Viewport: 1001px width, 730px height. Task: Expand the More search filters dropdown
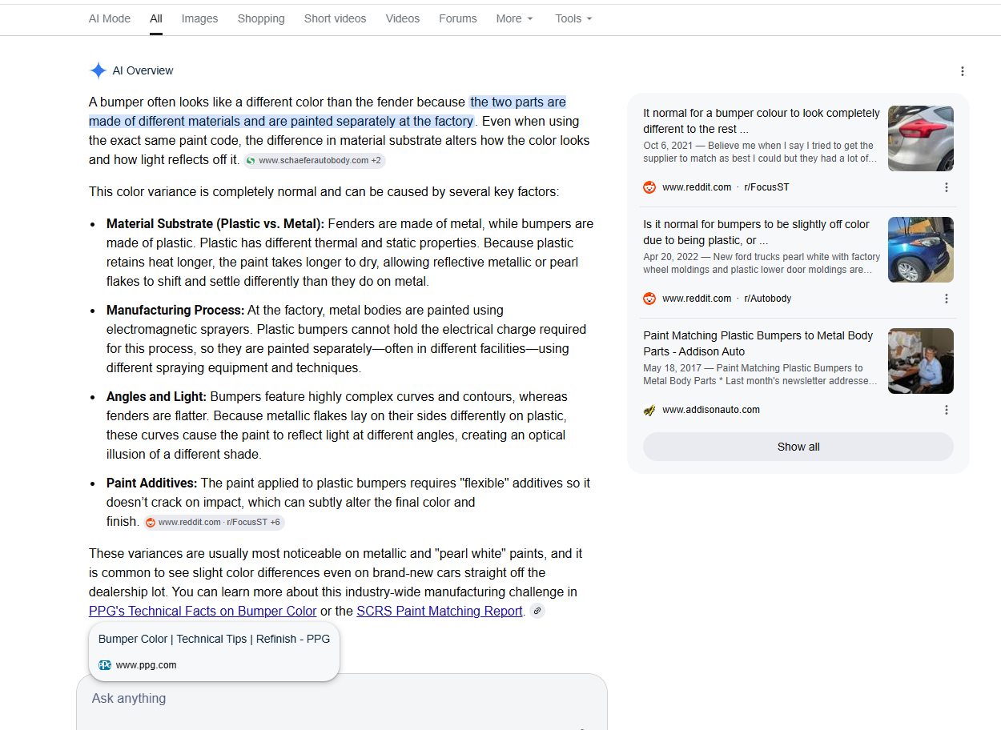pos(514,18)
